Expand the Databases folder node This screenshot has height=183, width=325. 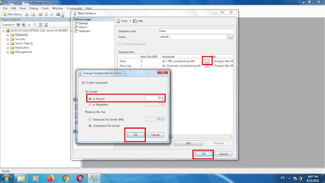click(8, 35)
